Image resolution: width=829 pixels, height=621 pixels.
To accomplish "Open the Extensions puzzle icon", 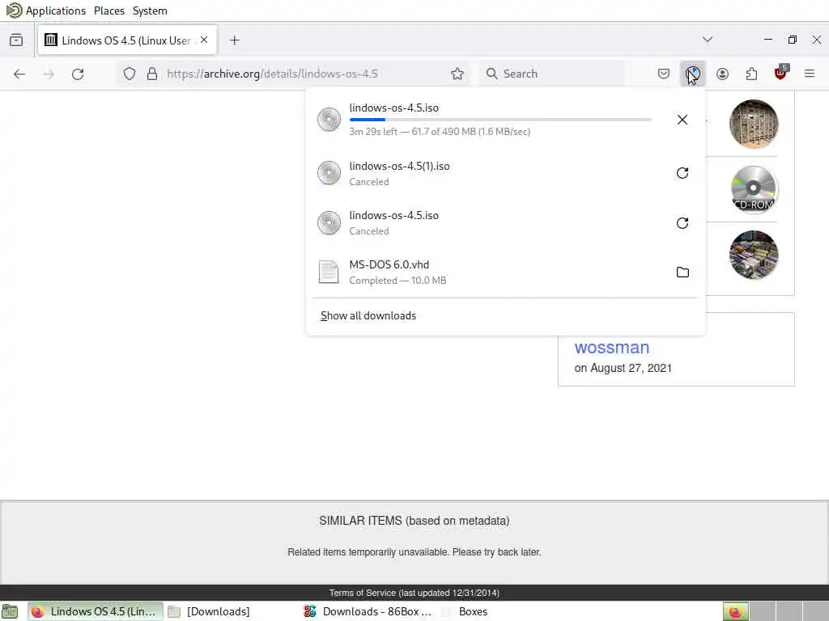I will point(751,74).
